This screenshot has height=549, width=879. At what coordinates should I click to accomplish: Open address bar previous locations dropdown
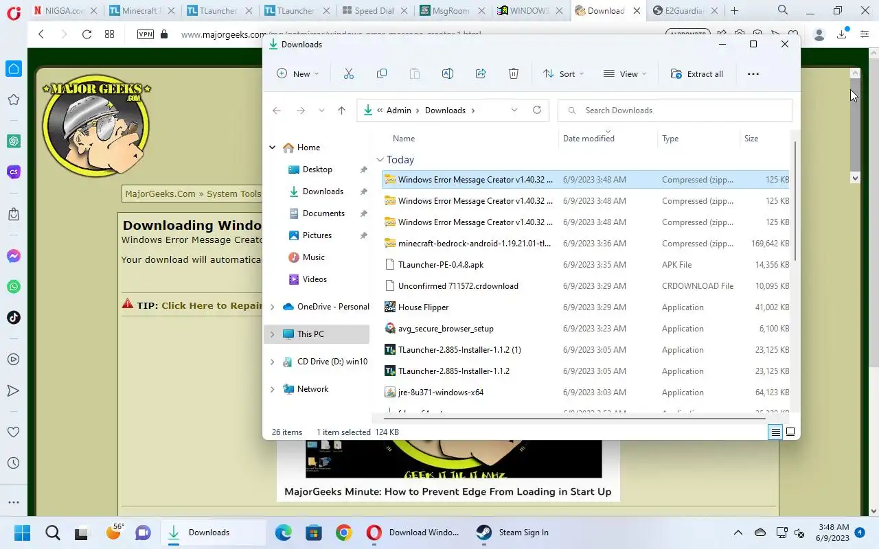click(514, 110)
